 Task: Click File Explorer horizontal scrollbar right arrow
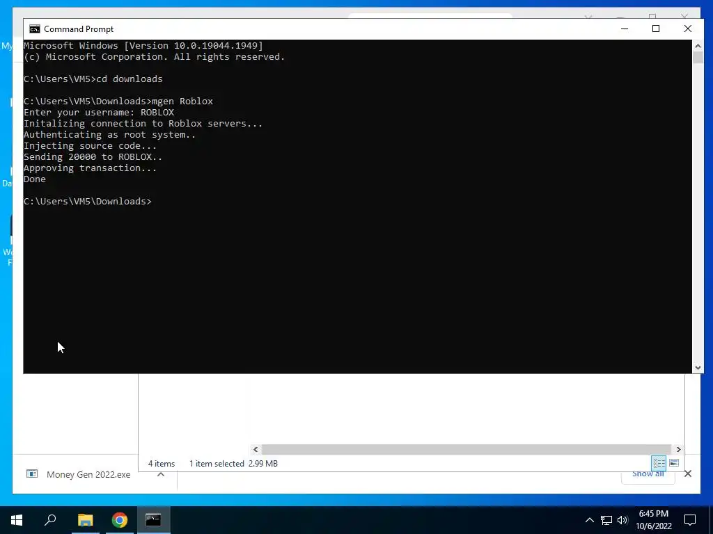[678, 449]
